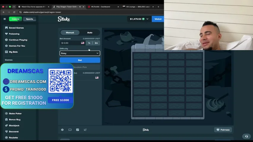The width and height of the screenshot is (253, 142).
Task: Open the hamburger sidebar menu
Action: point(4,19)
